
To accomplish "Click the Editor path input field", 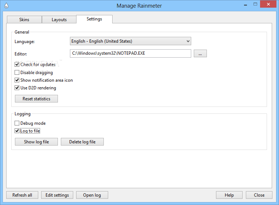I will [x=130, y=53].
